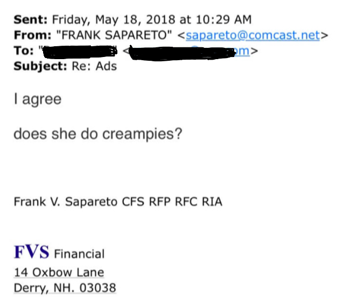The width and height of the screenshot is (343, 308).
Task: Click the CFS RFP RFC RIA credentials text
Action: [172, 202]
